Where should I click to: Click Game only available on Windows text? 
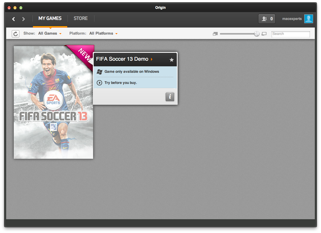click(132, 72)
